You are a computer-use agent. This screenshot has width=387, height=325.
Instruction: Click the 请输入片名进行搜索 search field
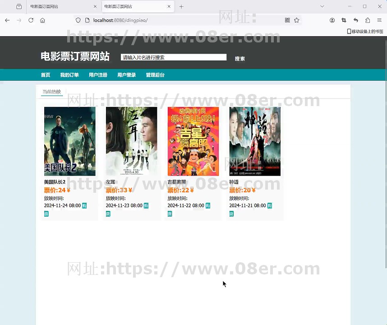click(x=174, y=57)
